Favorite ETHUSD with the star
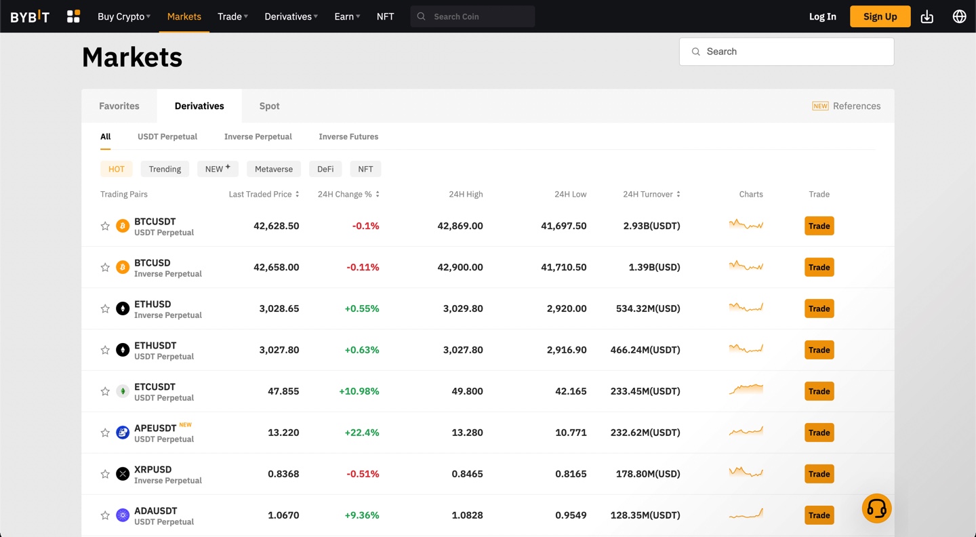This screenshot has height=537, width=976. pyautogui.click(x=105, y=309)
